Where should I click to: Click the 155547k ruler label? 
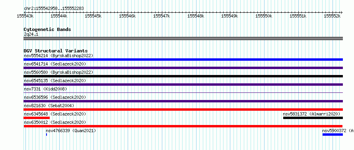pos(161,16)
